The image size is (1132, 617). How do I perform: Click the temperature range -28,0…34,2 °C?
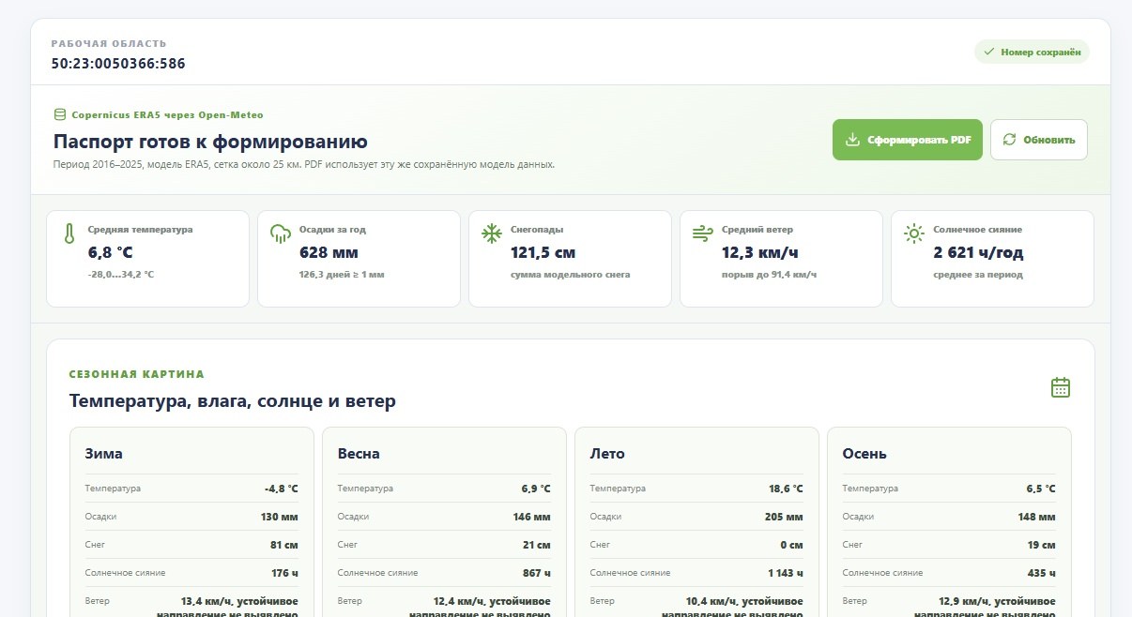click(121, 275)
